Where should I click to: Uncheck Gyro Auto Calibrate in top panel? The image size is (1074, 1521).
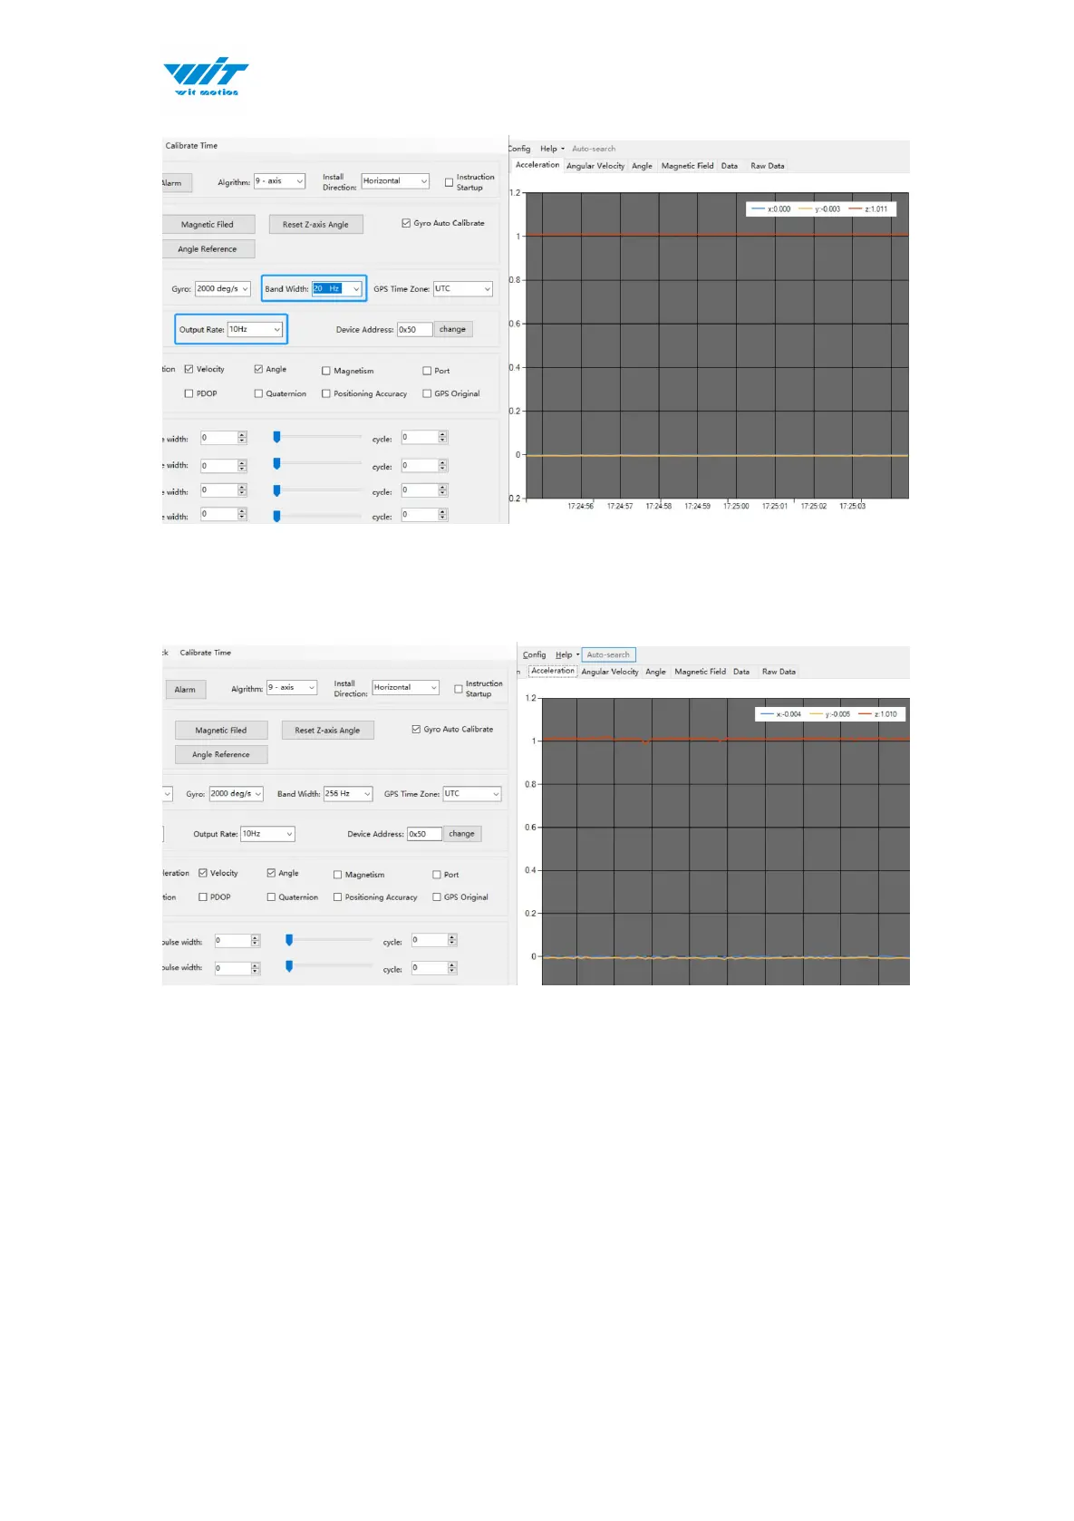click(x=406, y=223)
